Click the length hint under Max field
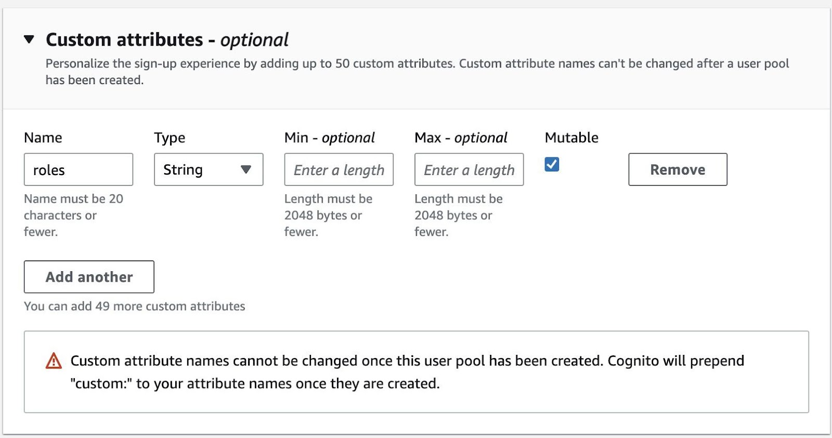 pyautogui.click(x=459, y=215)
